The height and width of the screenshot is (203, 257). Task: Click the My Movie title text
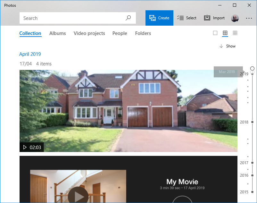tap(182, 182)
